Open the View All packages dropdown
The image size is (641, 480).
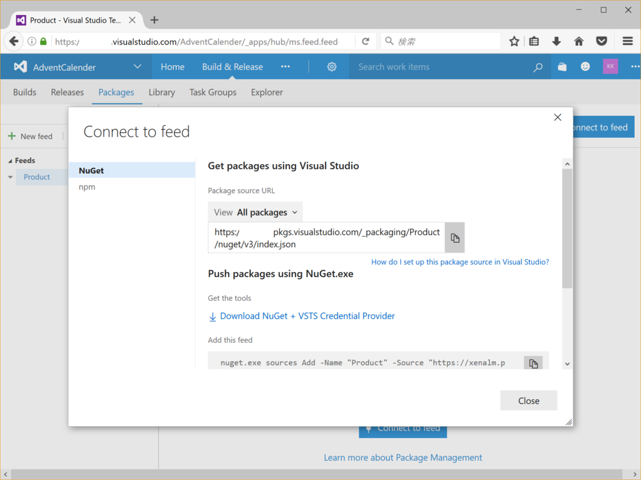(x=255, y=212)
